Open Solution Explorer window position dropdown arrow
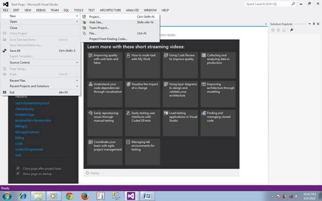This screenshot has height=201, width=322. [x=310, y=24]
